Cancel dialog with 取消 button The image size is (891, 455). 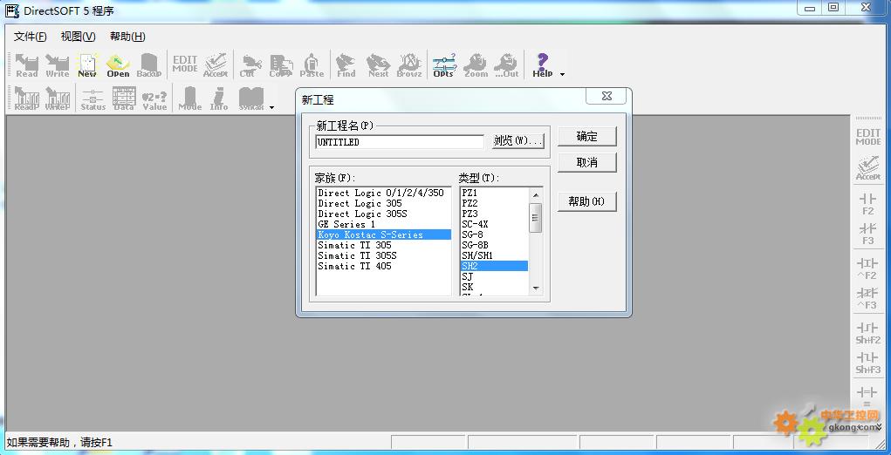[x=587, y=162]
